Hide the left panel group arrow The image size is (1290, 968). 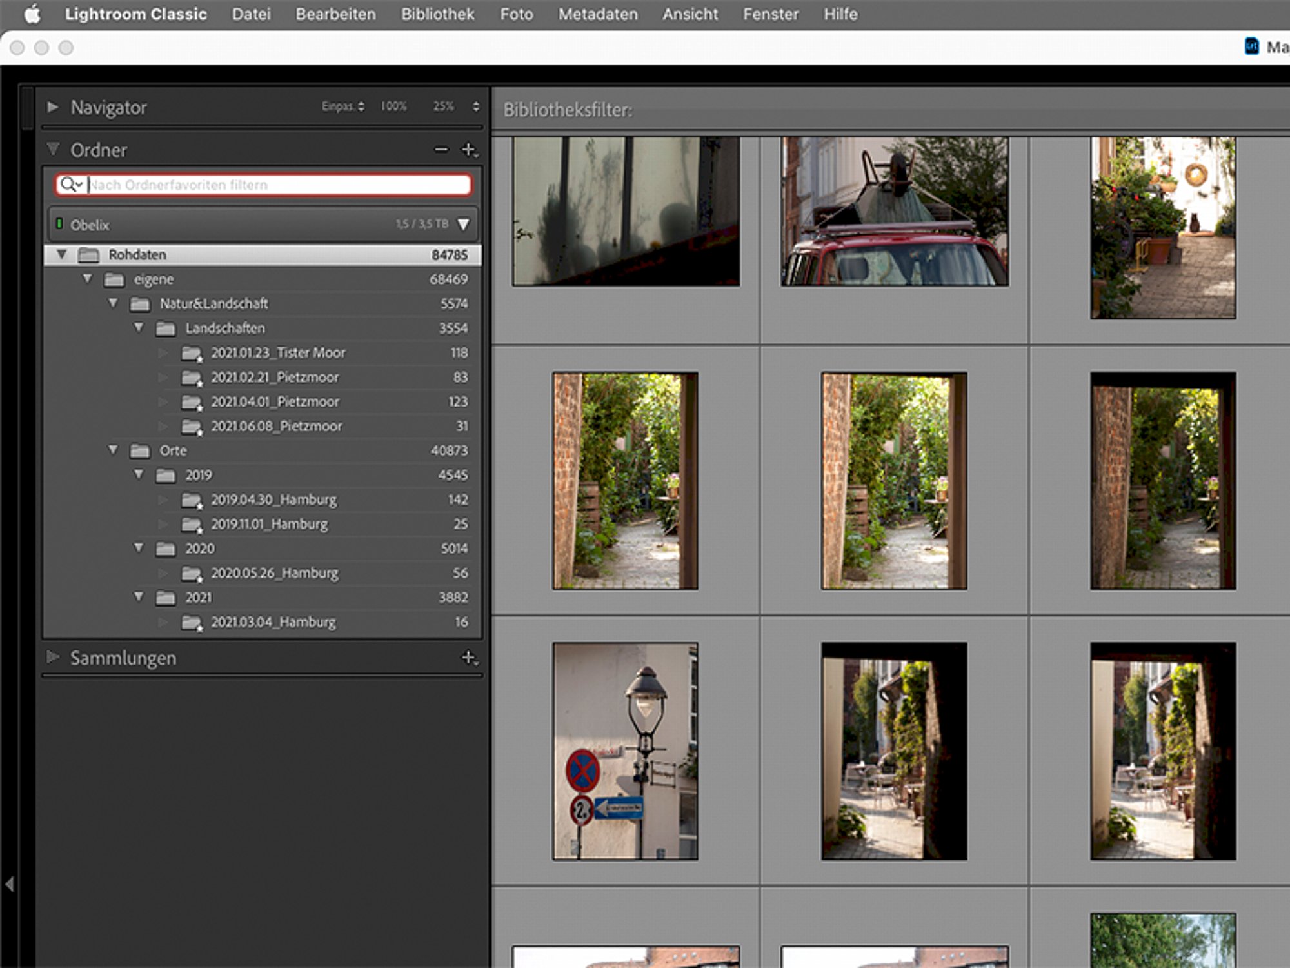tap(9, 883)
